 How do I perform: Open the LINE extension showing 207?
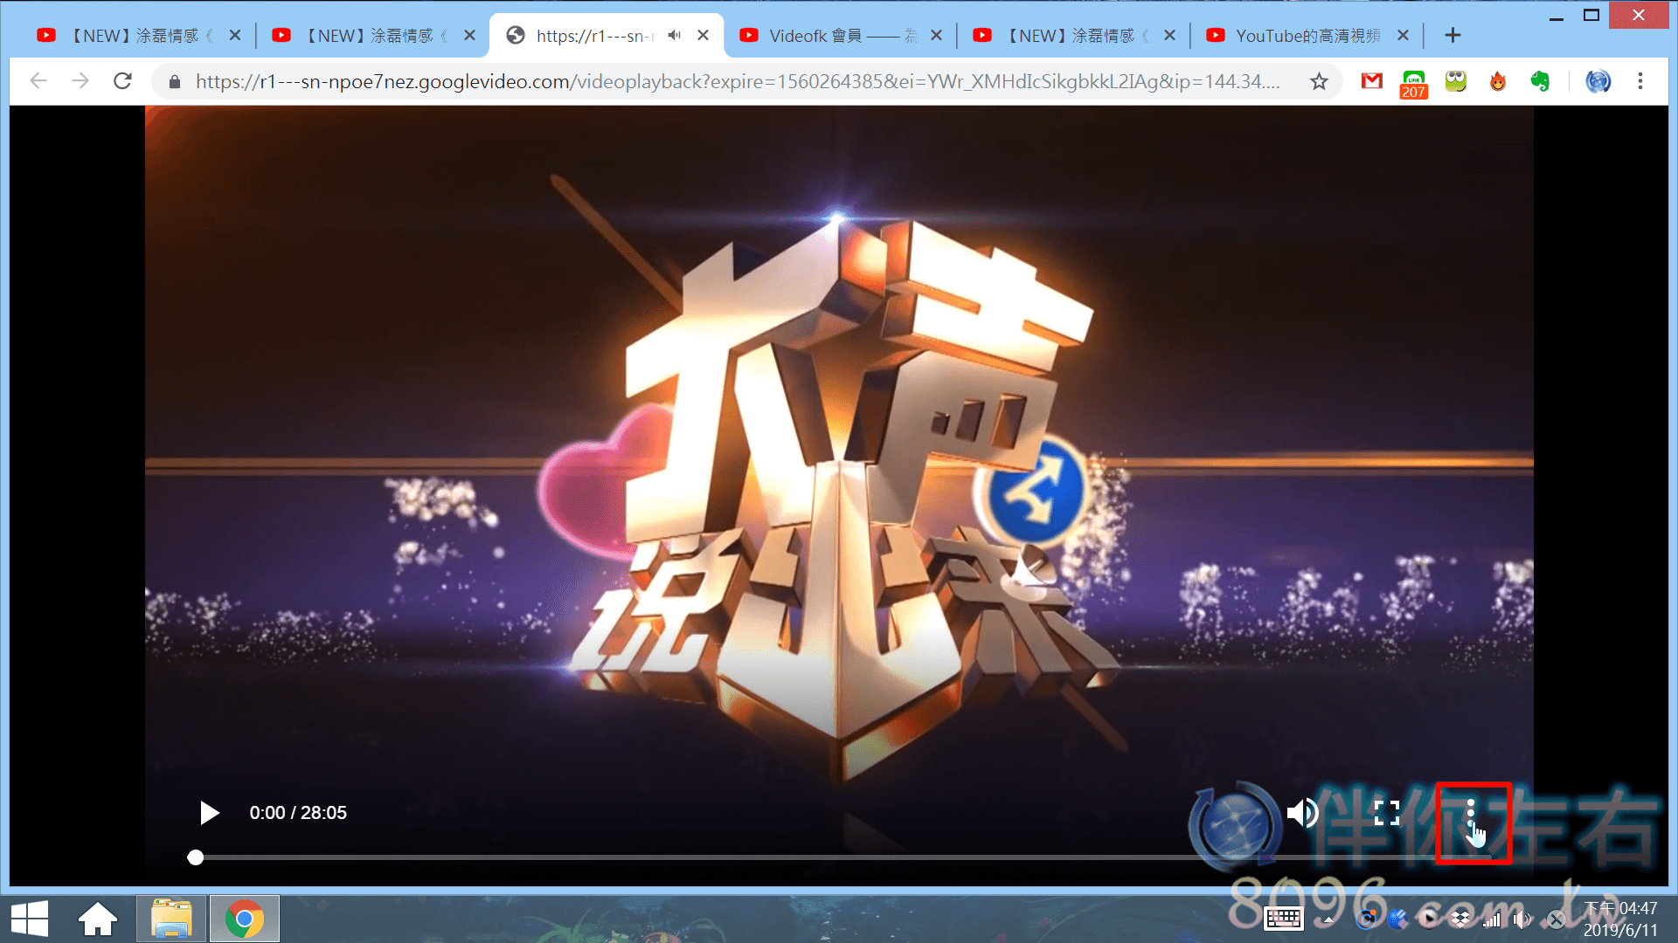(x=1414, y=83)
